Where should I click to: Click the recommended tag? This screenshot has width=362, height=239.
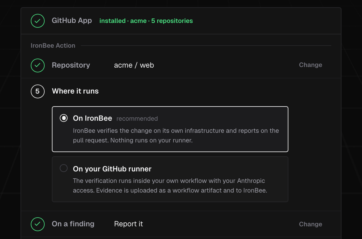pyautogui.click(x=137, y=119)
